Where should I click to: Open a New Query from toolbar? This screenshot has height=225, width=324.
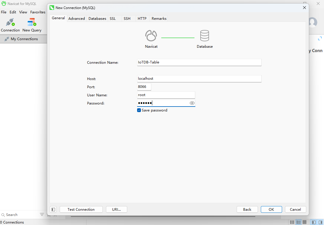pos(32,25)
